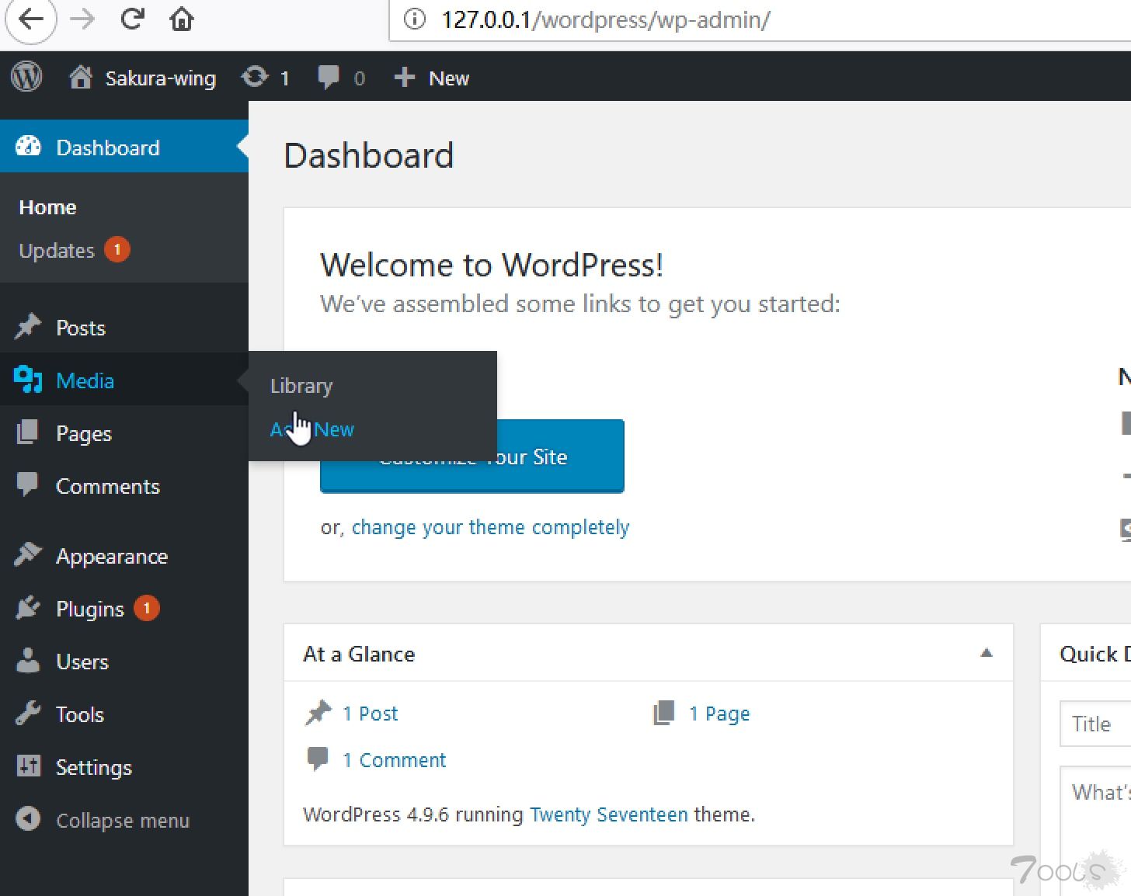Open the site information icon in address bar
Image resolution: width=1131 pixels, height=896 pixels.
click(415, 19)
